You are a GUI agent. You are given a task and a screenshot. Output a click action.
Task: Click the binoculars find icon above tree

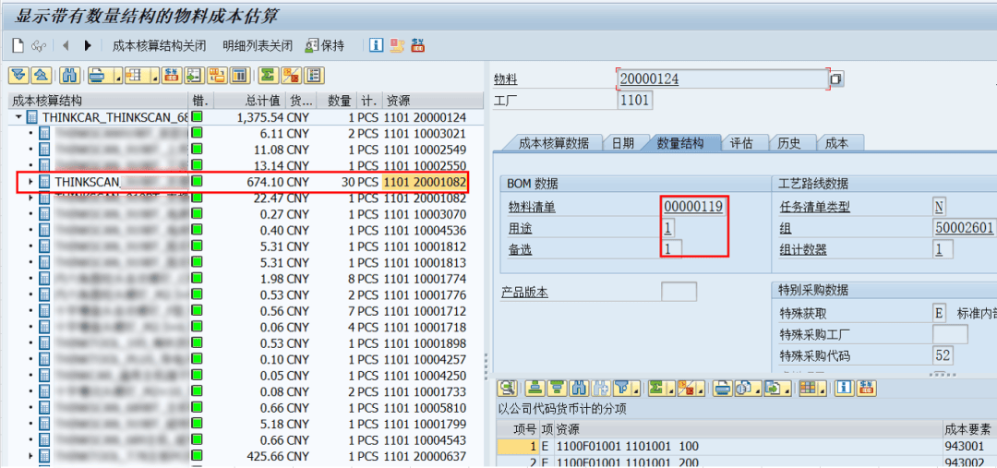tap(68, 76)
